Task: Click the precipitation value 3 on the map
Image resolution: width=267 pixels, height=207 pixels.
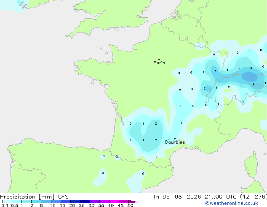Action: [215, 71]
